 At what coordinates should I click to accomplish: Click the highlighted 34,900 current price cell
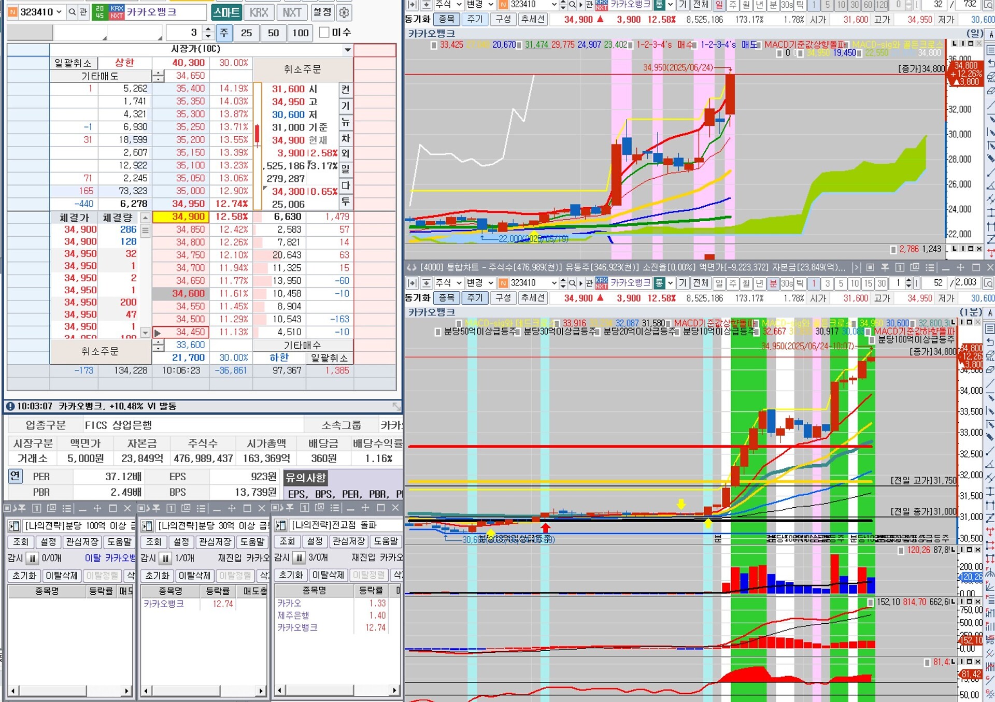181,217
